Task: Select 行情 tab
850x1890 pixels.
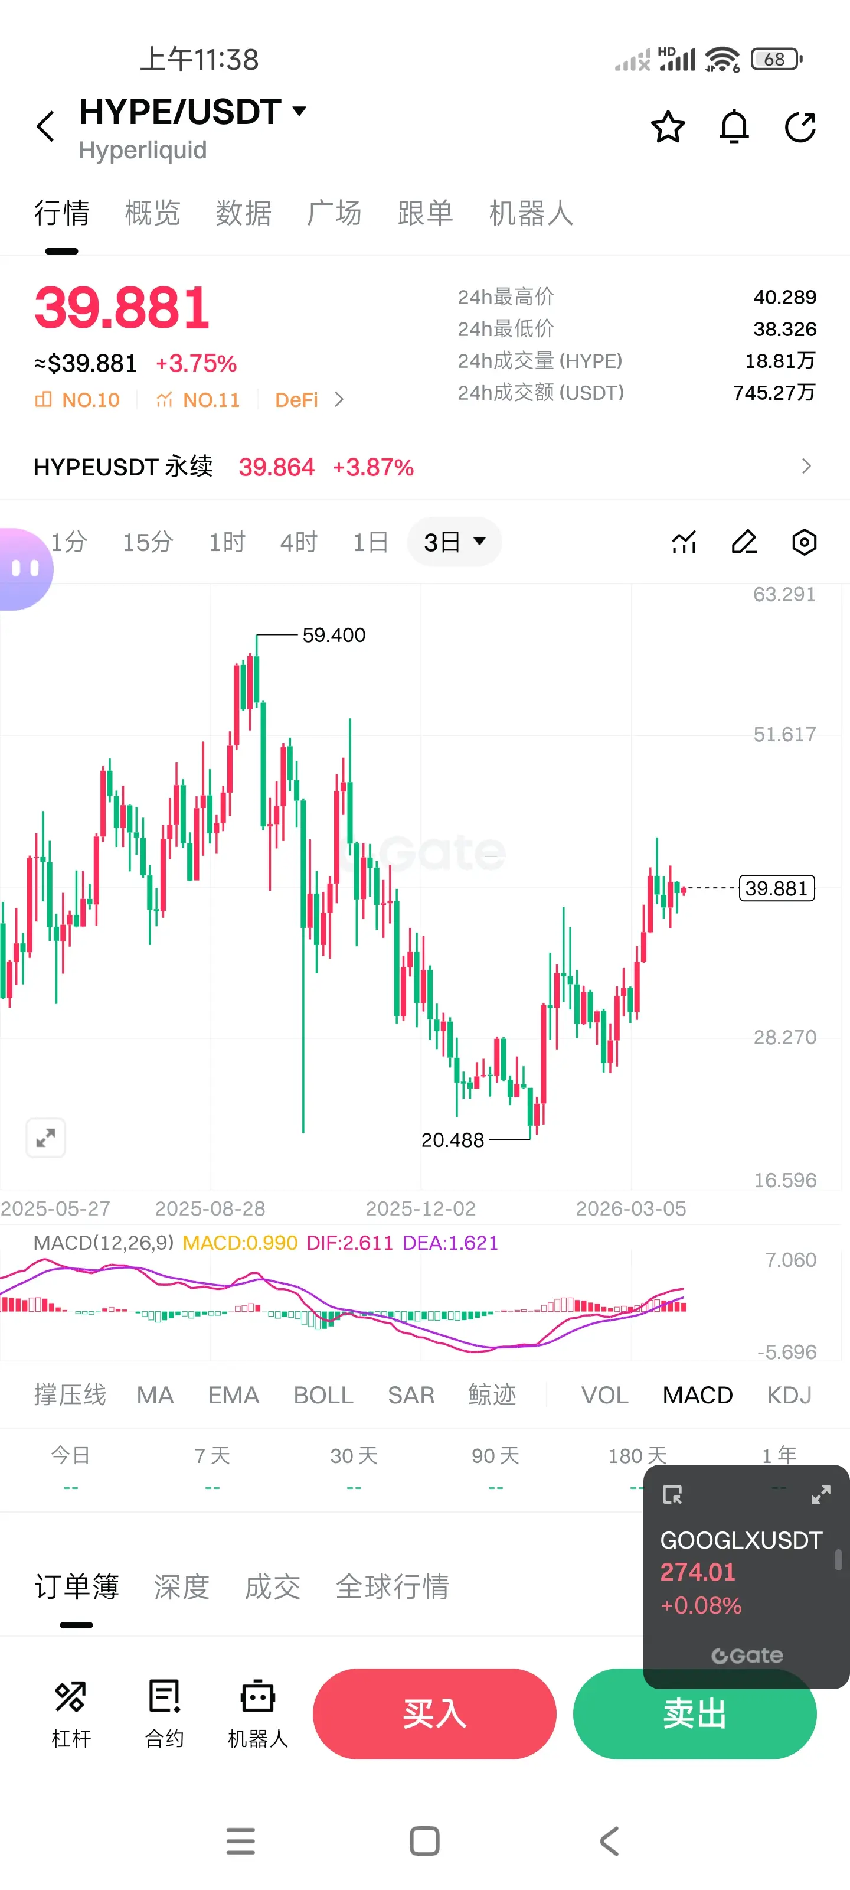Action: coord(61,213)
